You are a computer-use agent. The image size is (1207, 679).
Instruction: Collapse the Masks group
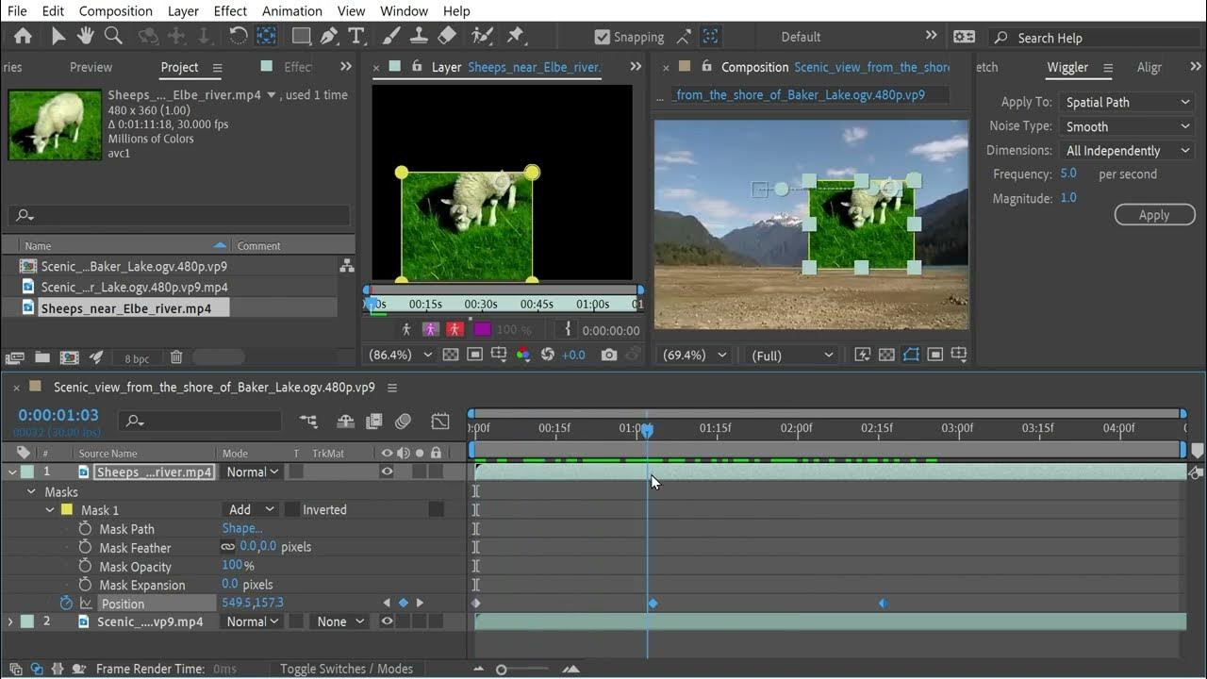click(x=31, y=491)
